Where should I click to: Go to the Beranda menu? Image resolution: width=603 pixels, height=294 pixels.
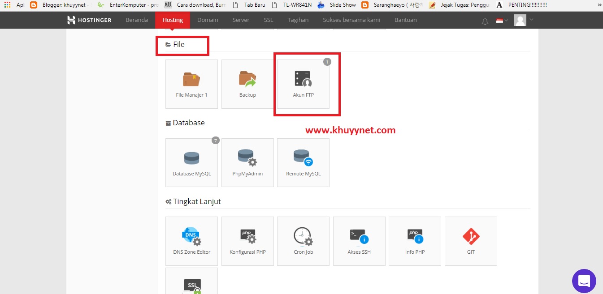(x=137, y=20)
